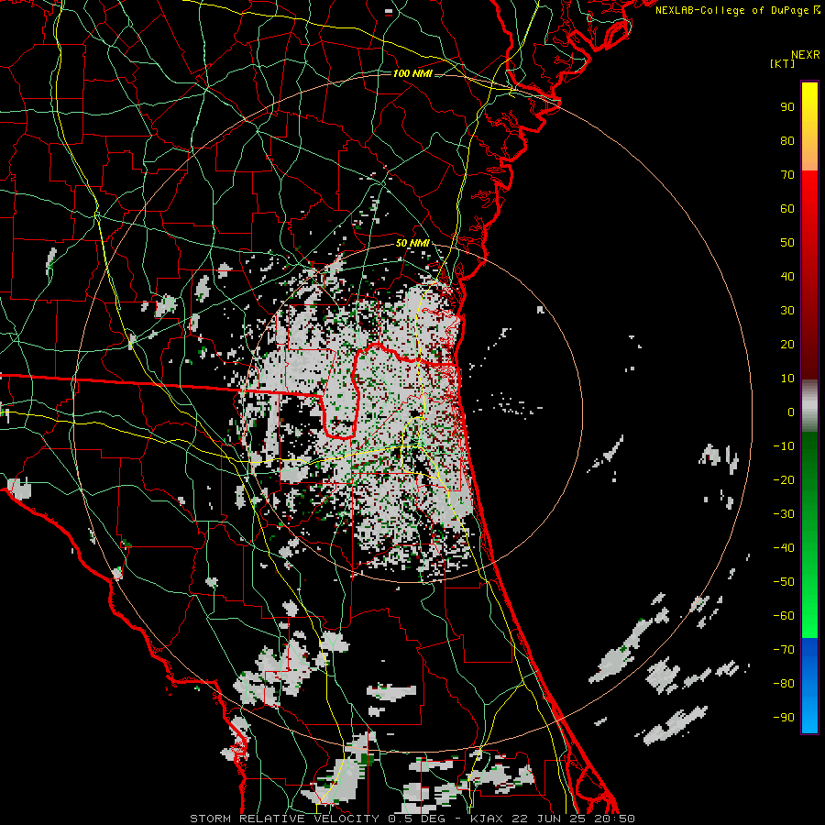Screen dimensions: 825x825
Task: Click the 90 value on velocity scale
Action: 787,107
